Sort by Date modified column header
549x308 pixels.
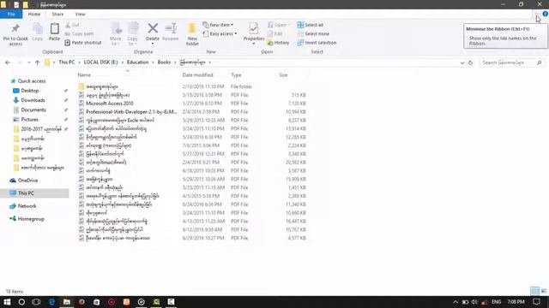pos(197,75)
